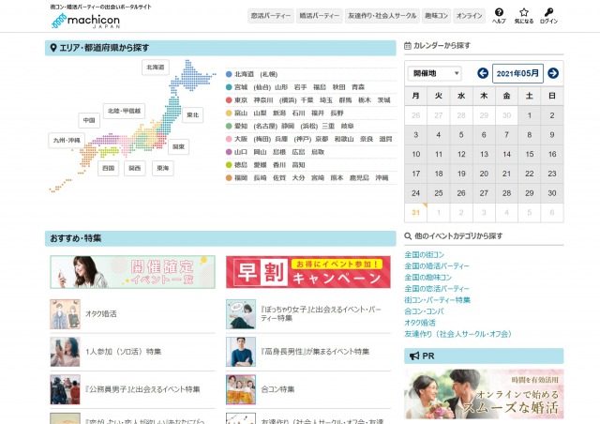Viewport: 600px width, 424px height.
Task: Open the 神奈川 prefecture link
Action: (263, 100)
